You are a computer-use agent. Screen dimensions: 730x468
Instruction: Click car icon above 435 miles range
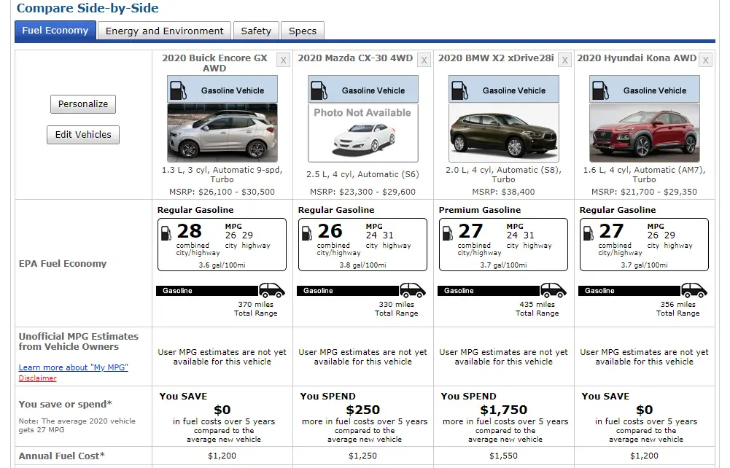[554, 290]
